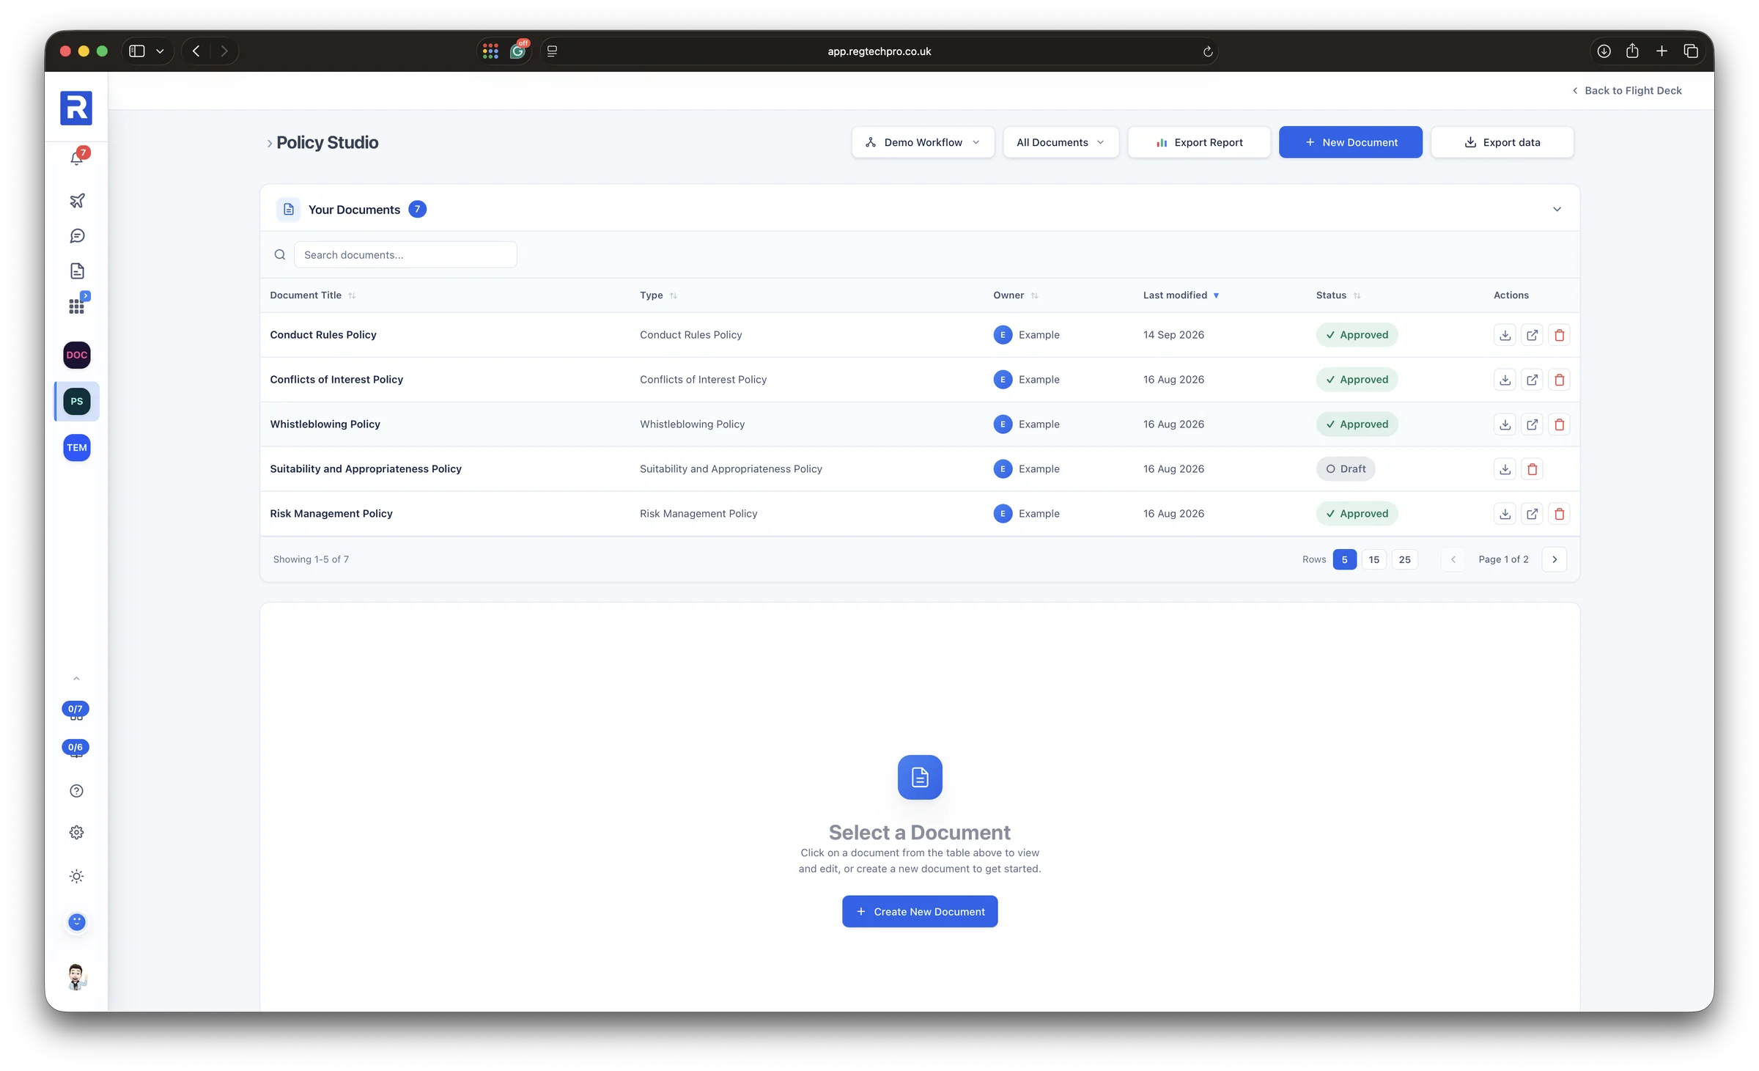
Task: Open the DOC module in sidebar
Action: click(77, 355)
